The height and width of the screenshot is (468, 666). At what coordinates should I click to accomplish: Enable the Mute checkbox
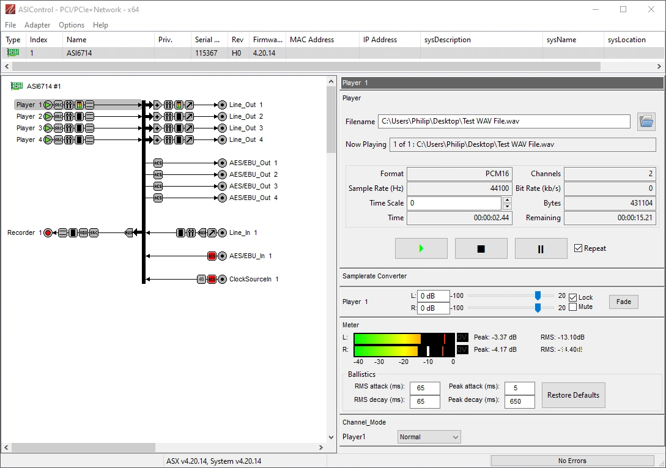coord(572,307)
